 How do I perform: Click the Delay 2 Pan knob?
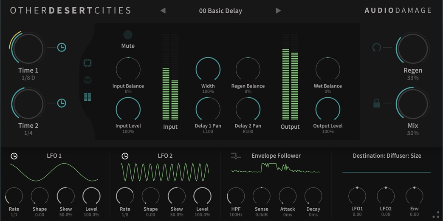[x=248, y=109]
